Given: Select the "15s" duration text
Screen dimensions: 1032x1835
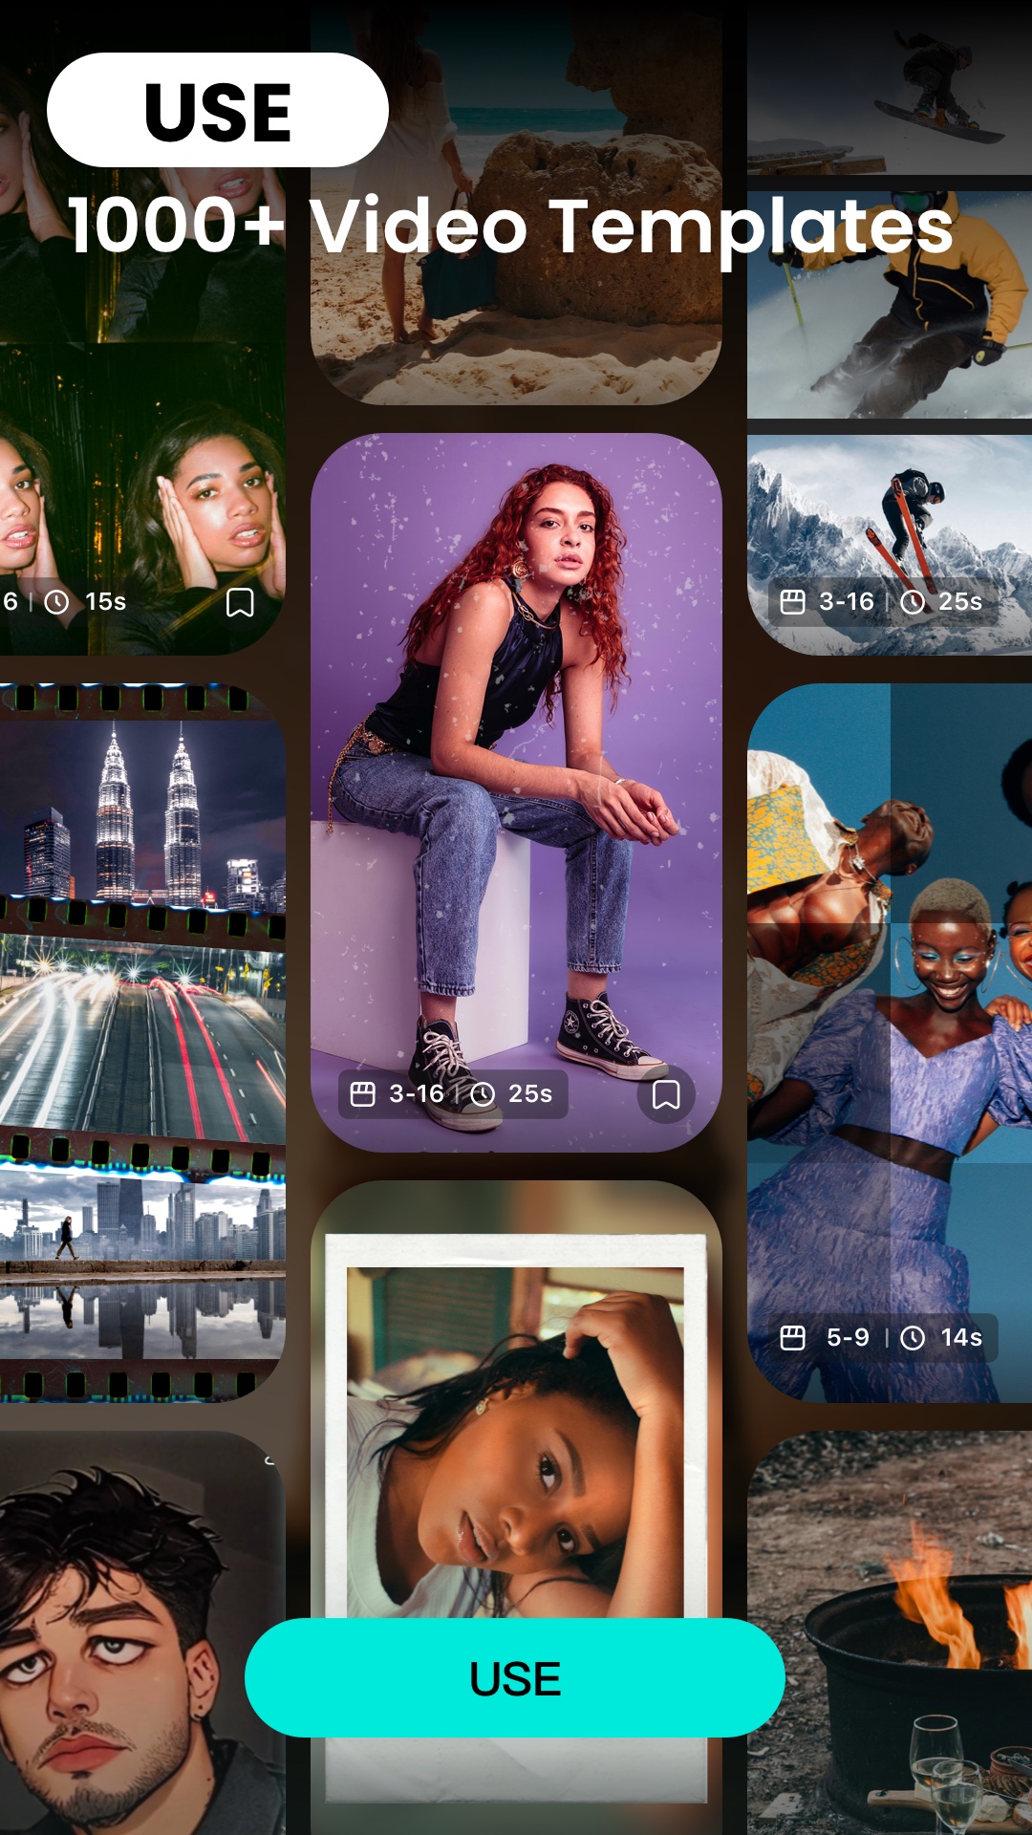Looking at the screenshot, I should 106,601.
